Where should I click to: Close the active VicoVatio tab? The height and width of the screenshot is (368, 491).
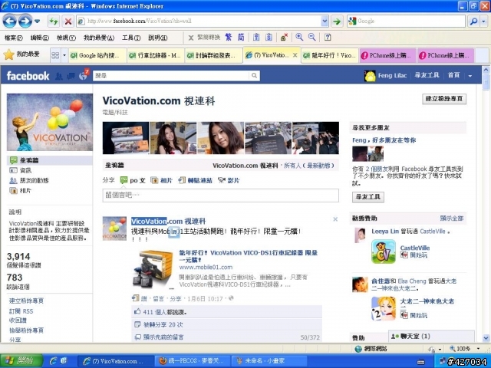coord(295,55)
